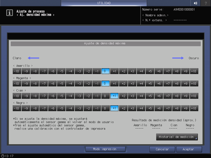Set Cian density to +3
Screen dimensions: 211x158
132,96
